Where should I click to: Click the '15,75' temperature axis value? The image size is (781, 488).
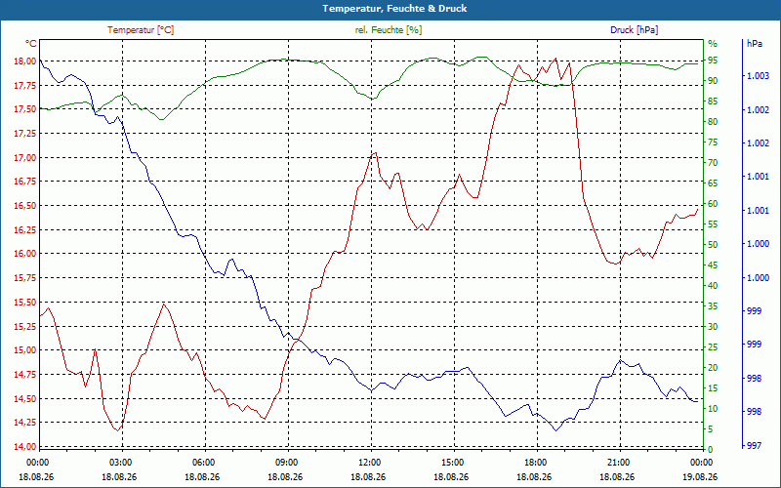point(26,278)
